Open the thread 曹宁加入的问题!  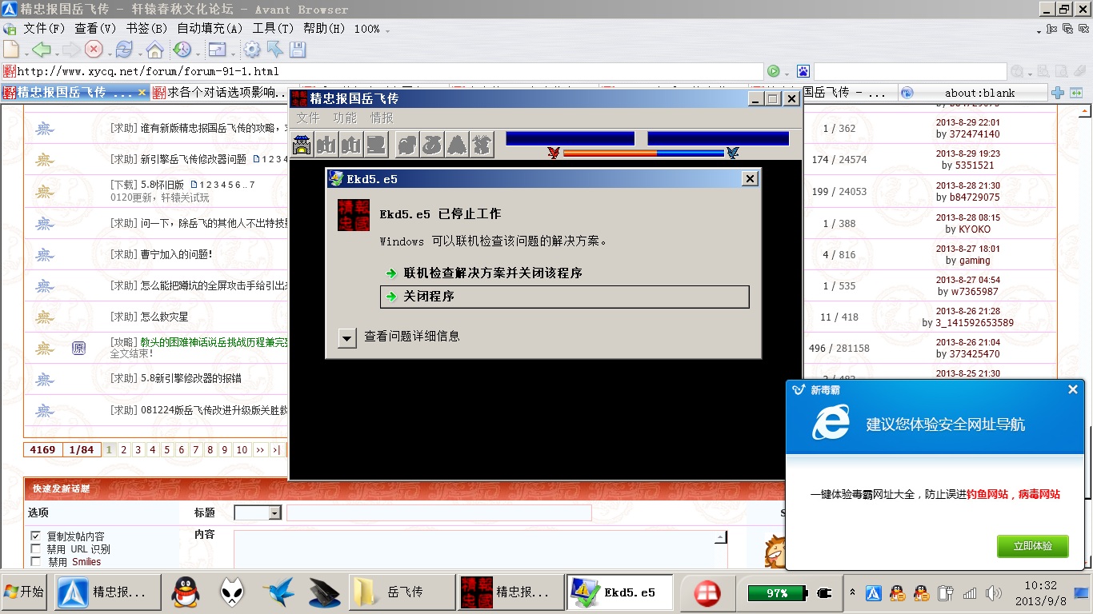pos(176,255)
